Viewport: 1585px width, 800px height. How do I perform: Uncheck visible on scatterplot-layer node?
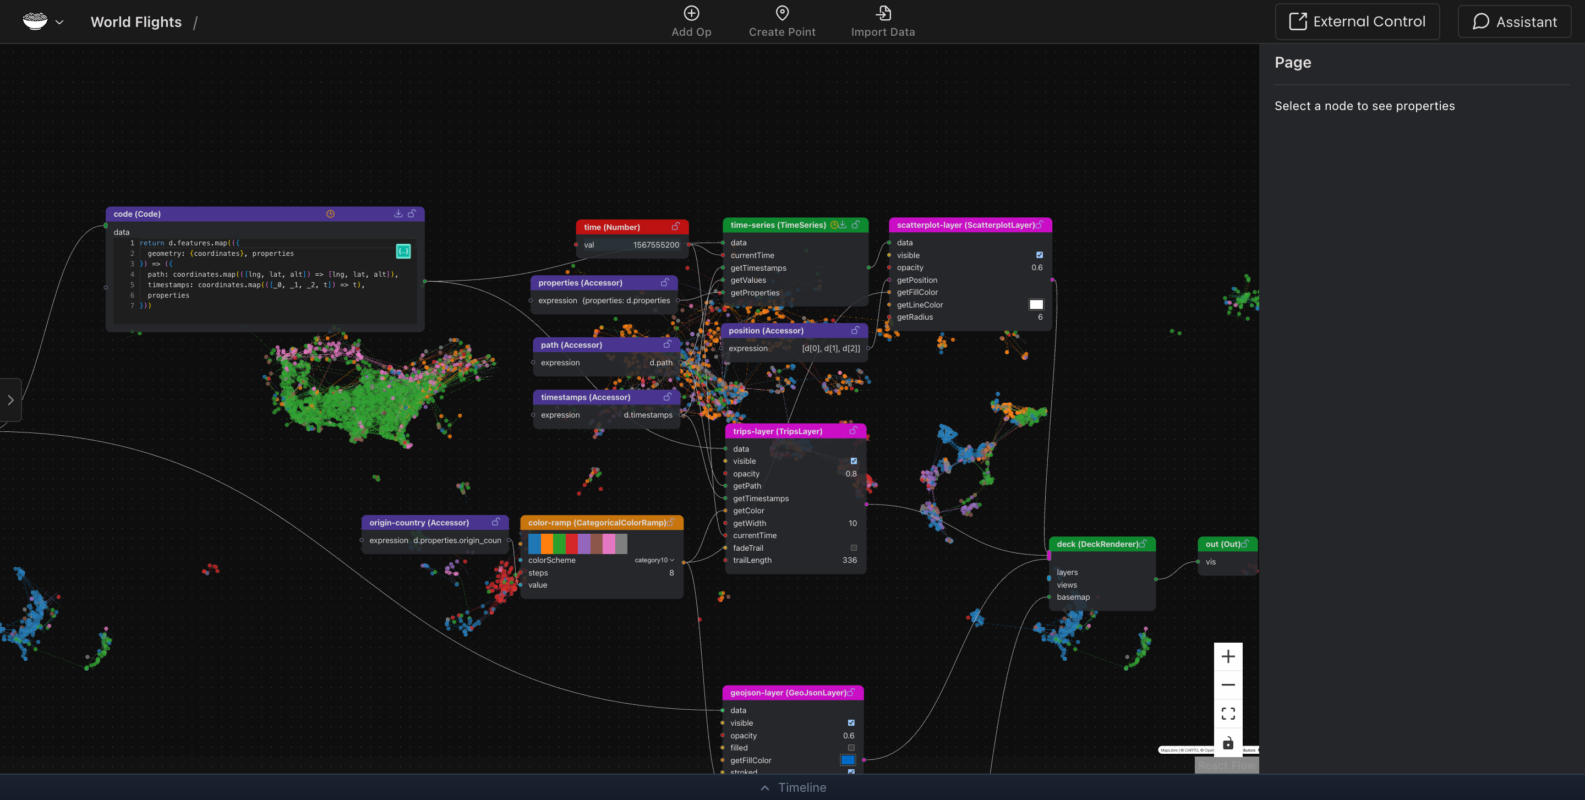(1039, 255)
